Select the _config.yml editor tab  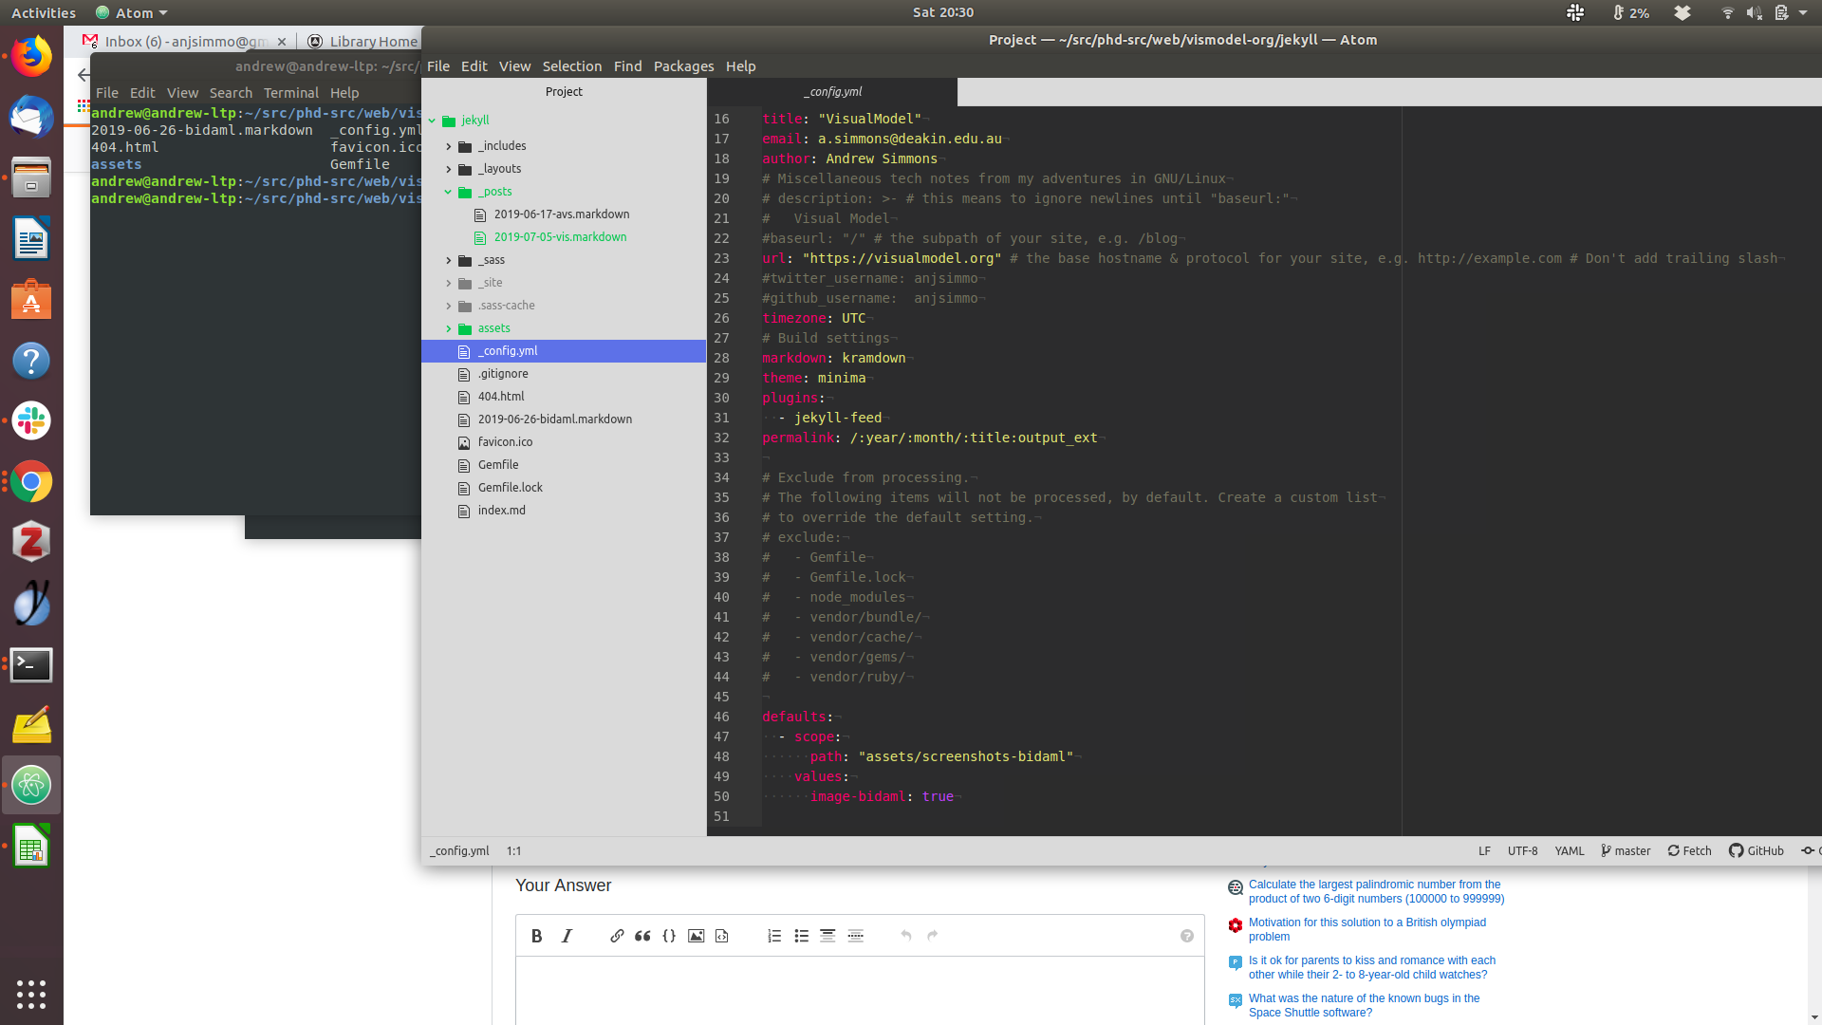(832, 92)
